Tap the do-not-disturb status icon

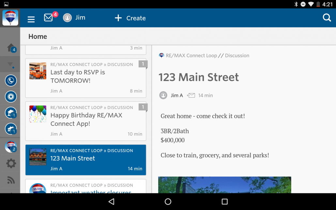click(303, 4)
